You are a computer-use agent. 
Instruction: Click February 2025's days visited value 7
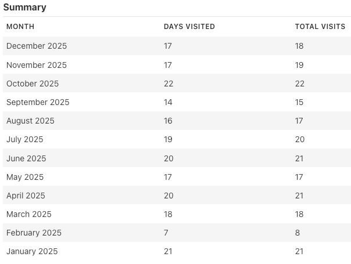166,233
